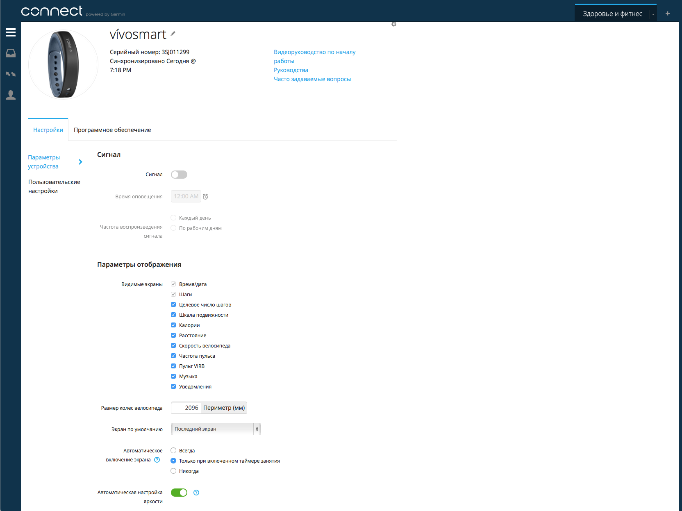This screenshot has width=682, height=511.
Task: Select the По рабочим дням radio option
Action: pyautogui.click(x=173, y=228)
